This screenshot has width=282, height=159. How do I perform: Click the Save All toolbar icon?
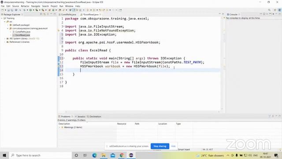(12, 10)
